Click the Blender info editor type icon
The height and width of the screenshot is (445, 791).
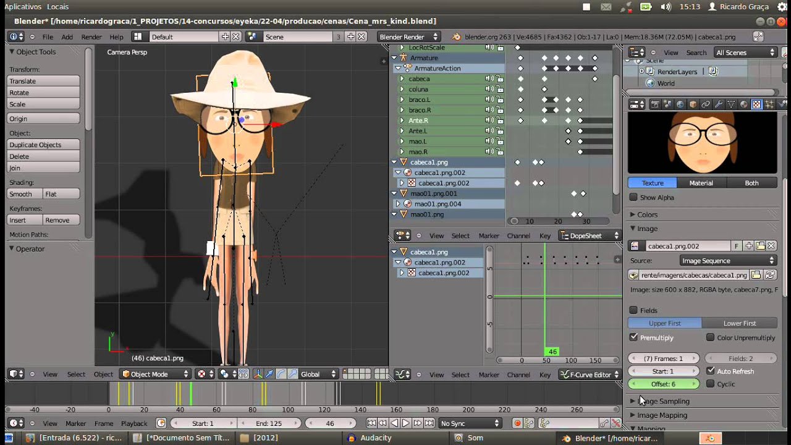click(x=16, y=36)
